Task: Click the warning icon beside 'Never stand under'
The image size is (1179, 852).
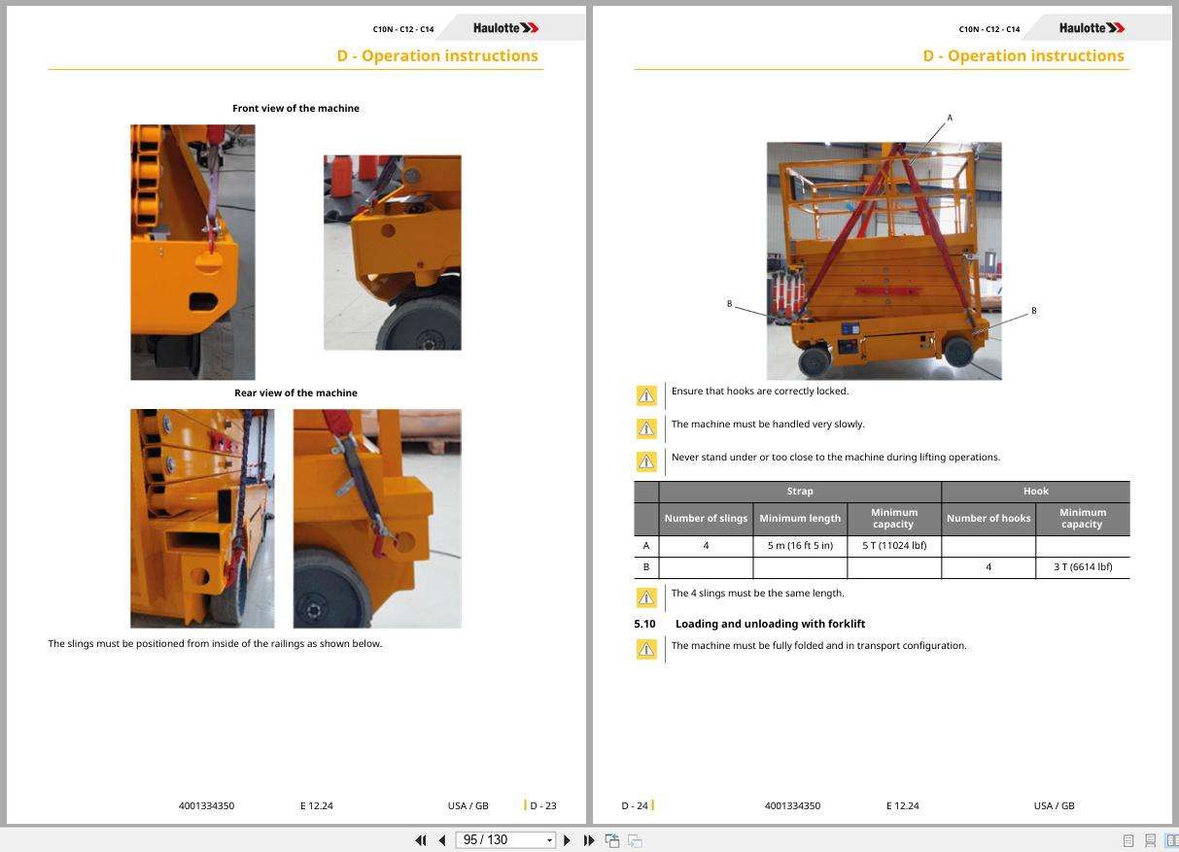Action: [646, 461]
